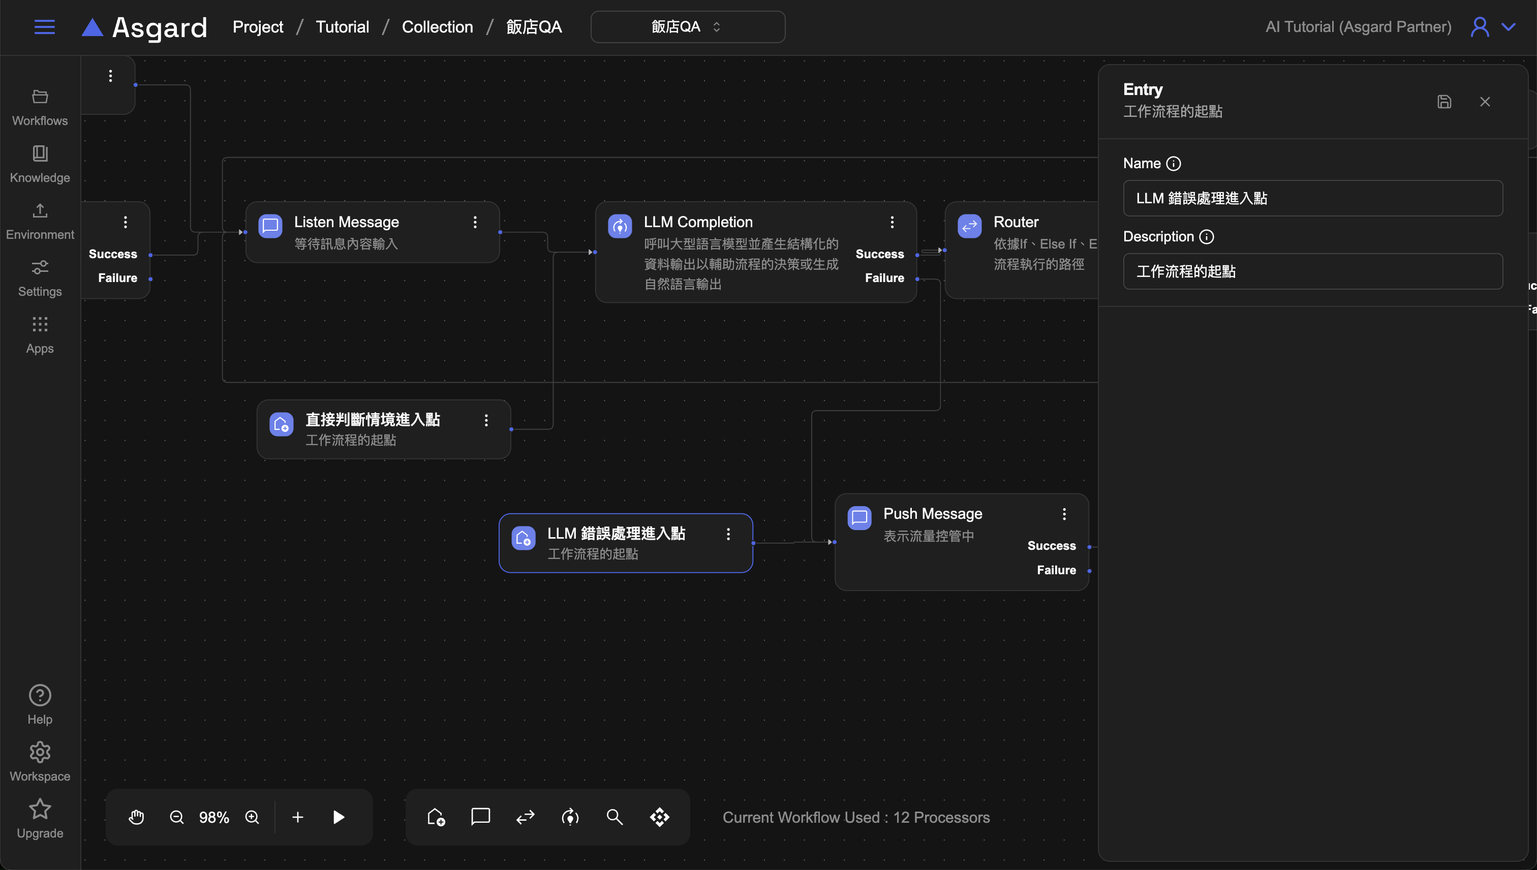Image resolution: width=1537 pixels, height=870 pixels.
Task: Open LLM Completion node three-dot menu
Action: (892, 222)
